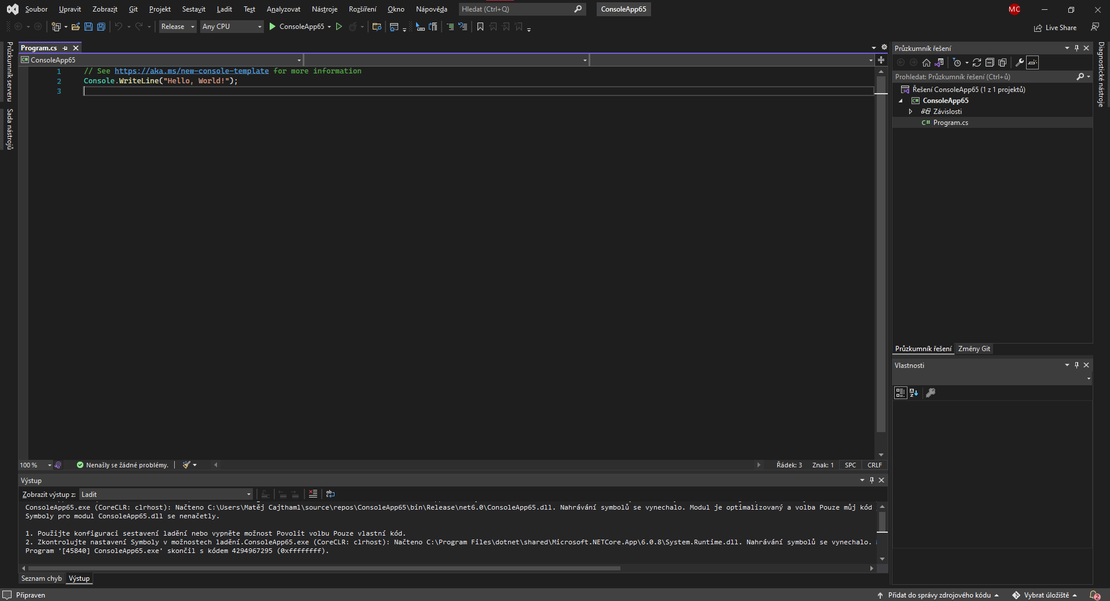Screen dimensions: 1110x601
Task: Click the Solution Explorer home icon
Action: 926,62
